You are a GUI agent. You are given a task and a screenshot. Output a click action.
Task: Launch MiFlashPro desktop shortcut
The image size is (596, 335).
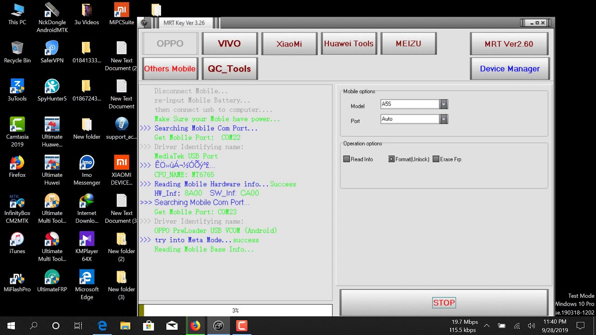tap(17, 281)
